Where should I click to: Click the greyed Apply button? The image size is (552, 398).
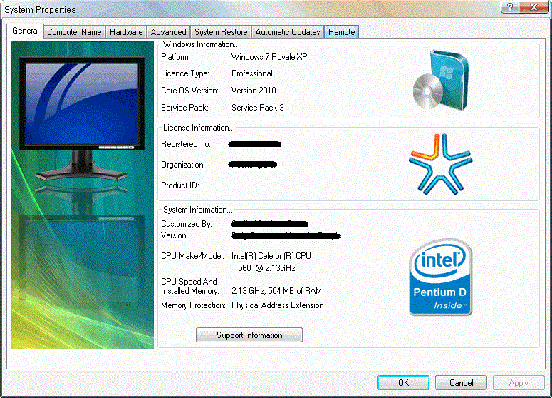pyautogui.click(x=519, y=383)
